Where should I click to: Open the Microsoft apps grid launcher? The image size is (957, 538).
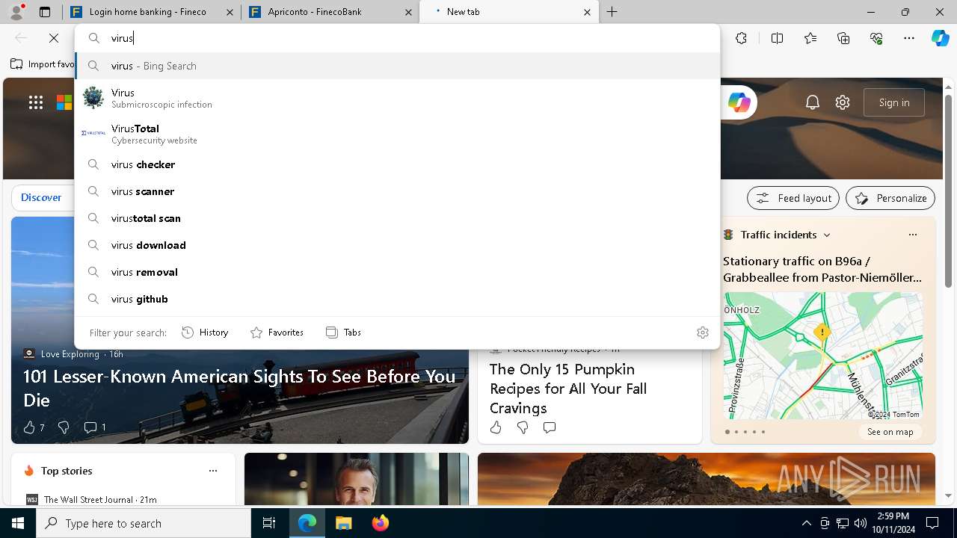click(36, 102)
